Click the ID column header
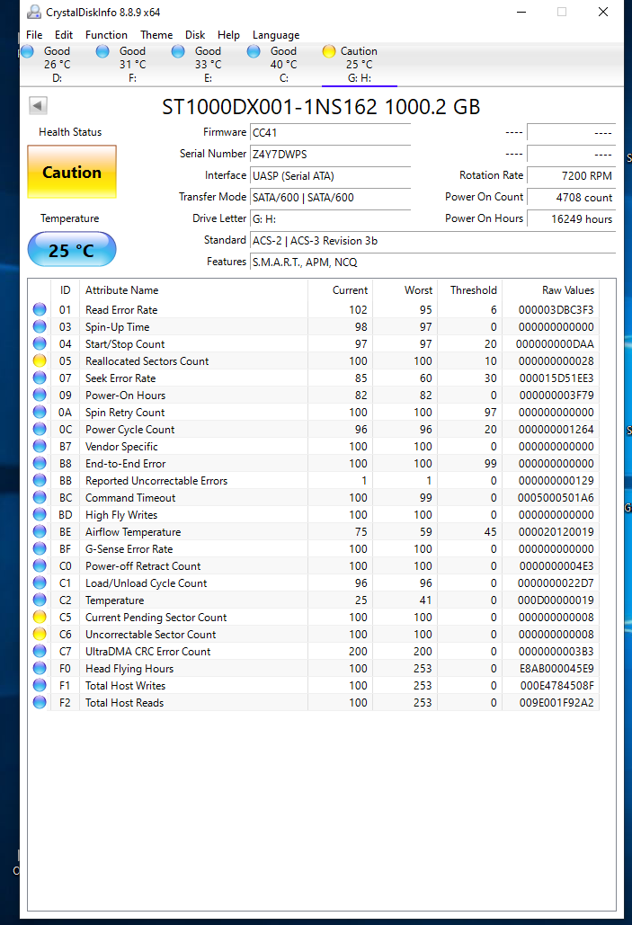632x925 pixels. [65, 290]
